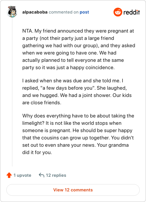The height and width of the screenshot is (202, 146).
Task: Click the phrase 'happy coincidence' in text
Action: [92, 67]
